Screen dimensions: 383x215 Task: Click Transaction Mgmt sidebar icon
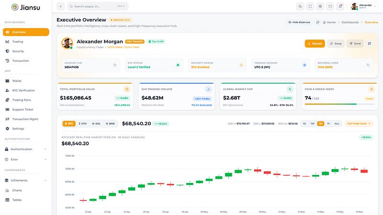click(7, 119)
